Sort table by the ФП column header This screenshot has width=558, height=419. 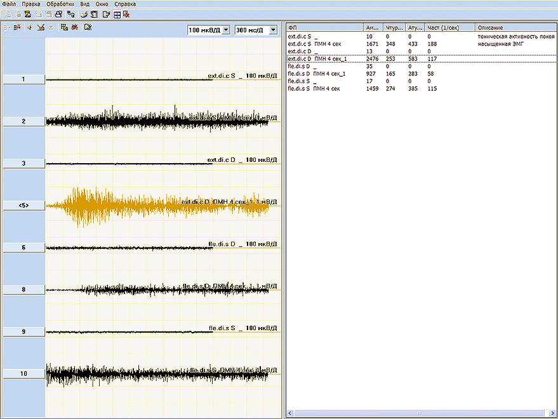(324, 27)
